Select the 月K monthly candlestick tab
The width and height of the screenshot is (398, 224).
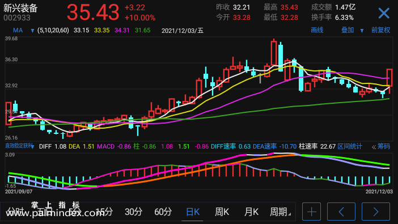tap(251, 212)
